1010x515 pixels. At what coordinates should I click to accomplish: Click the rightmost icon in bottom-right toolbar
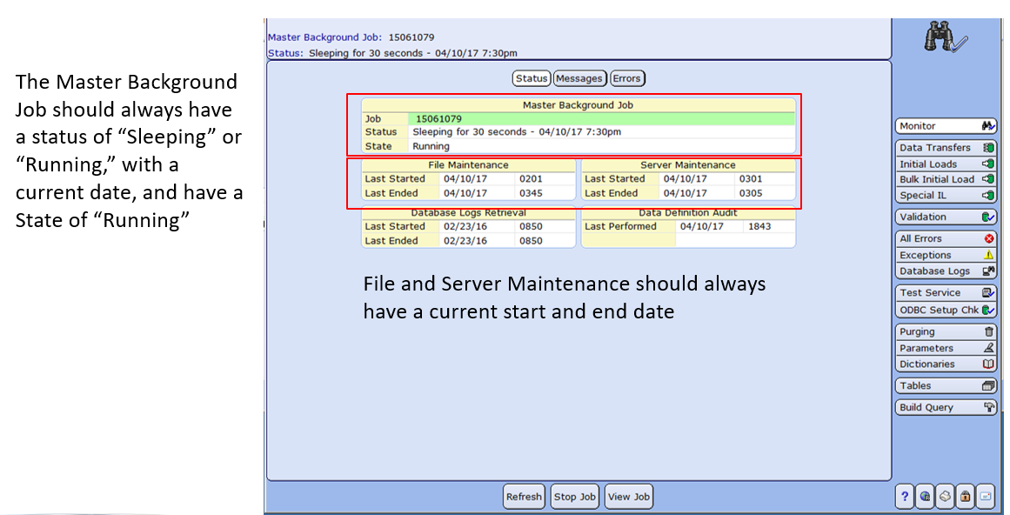point(985,497)
